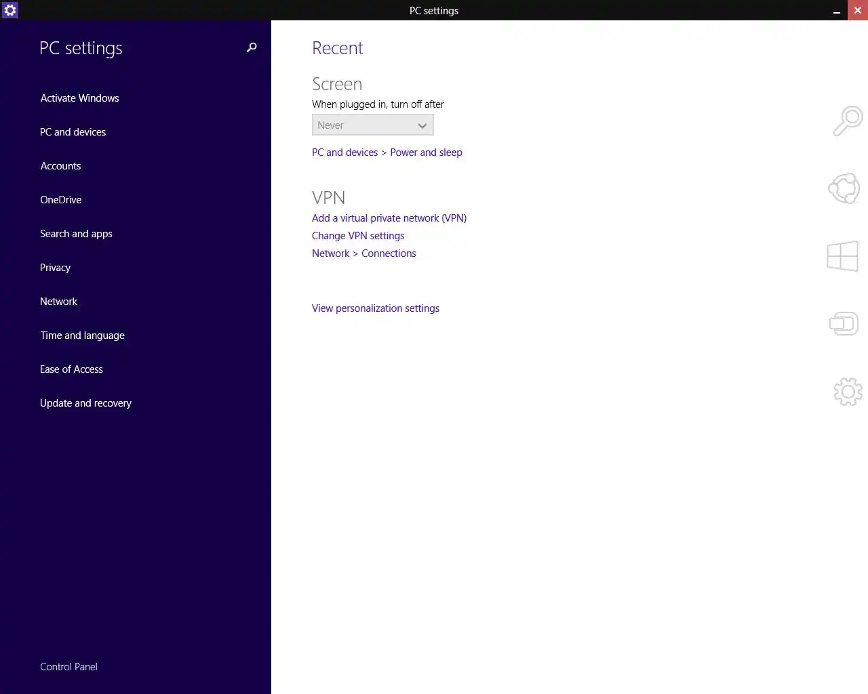This screenshot has height=694, width=868.
Task: Select Update and recovery
Action: 85,403
